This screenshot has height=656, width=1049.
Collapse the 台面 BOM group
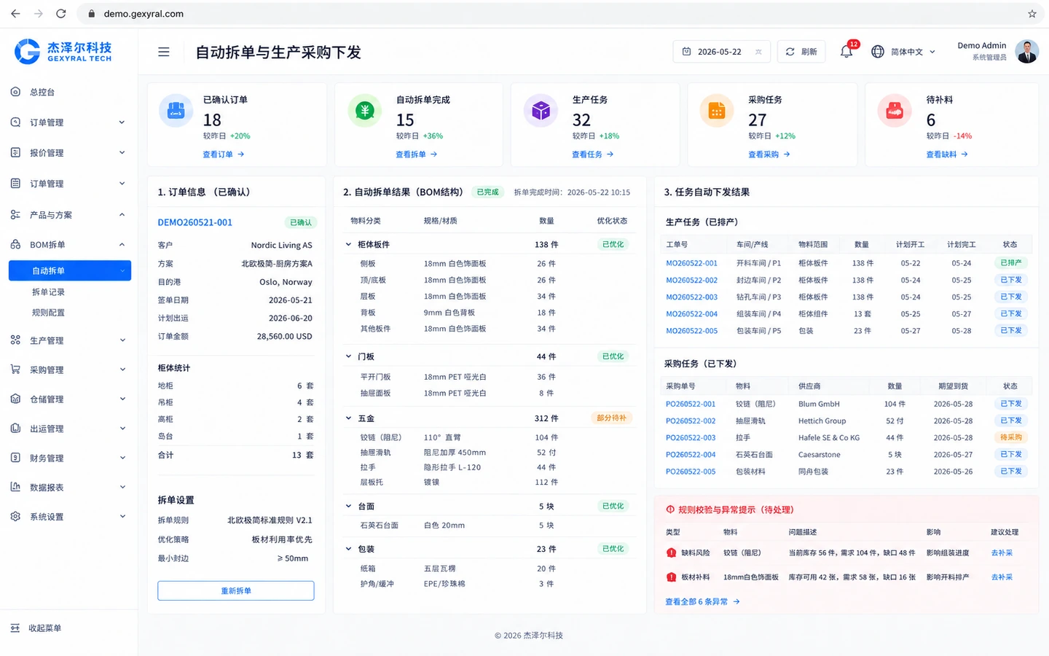348,506
